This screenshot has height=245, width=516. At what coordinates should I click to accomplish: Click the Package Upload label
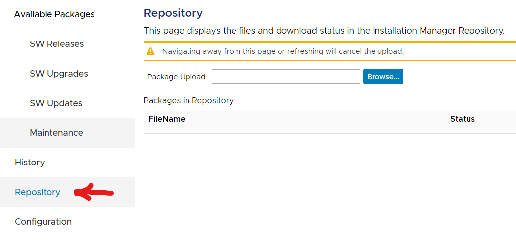[176, 77]
